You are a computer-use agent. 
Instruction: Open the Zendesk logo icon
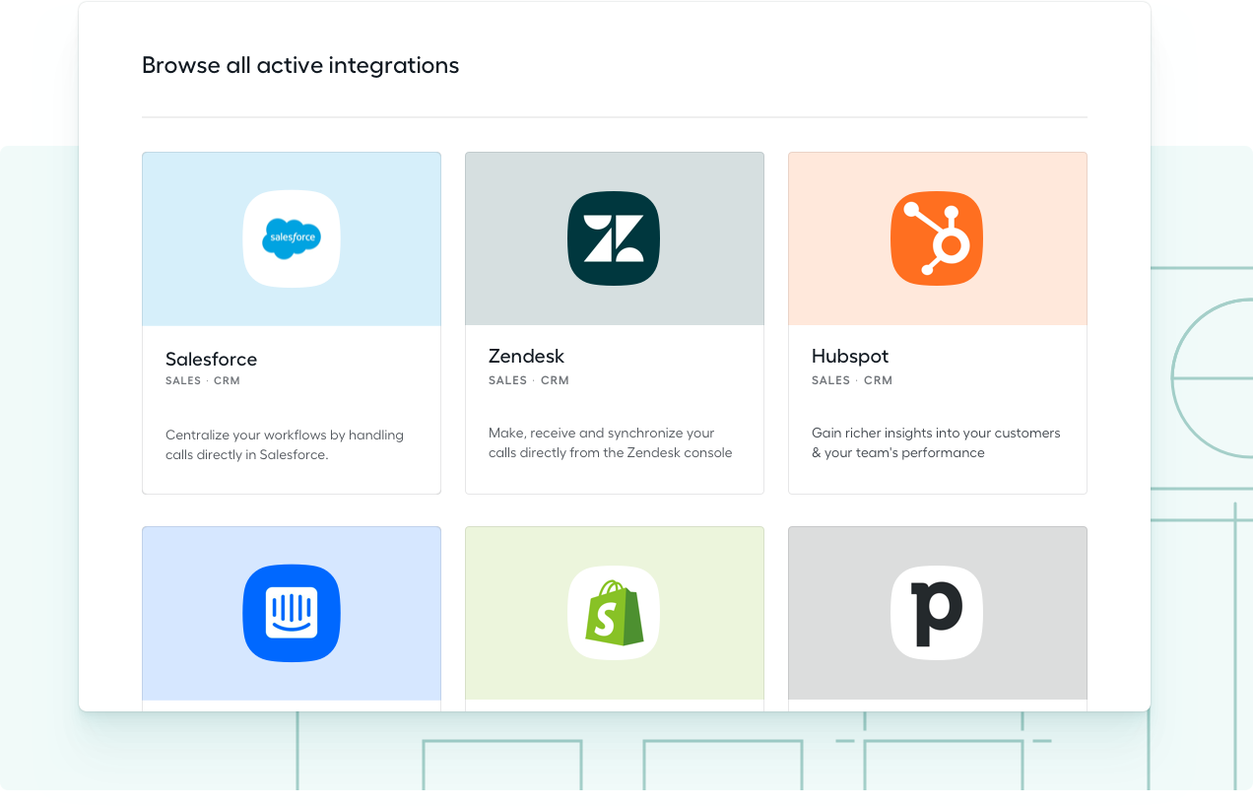(x=614, y=238)
